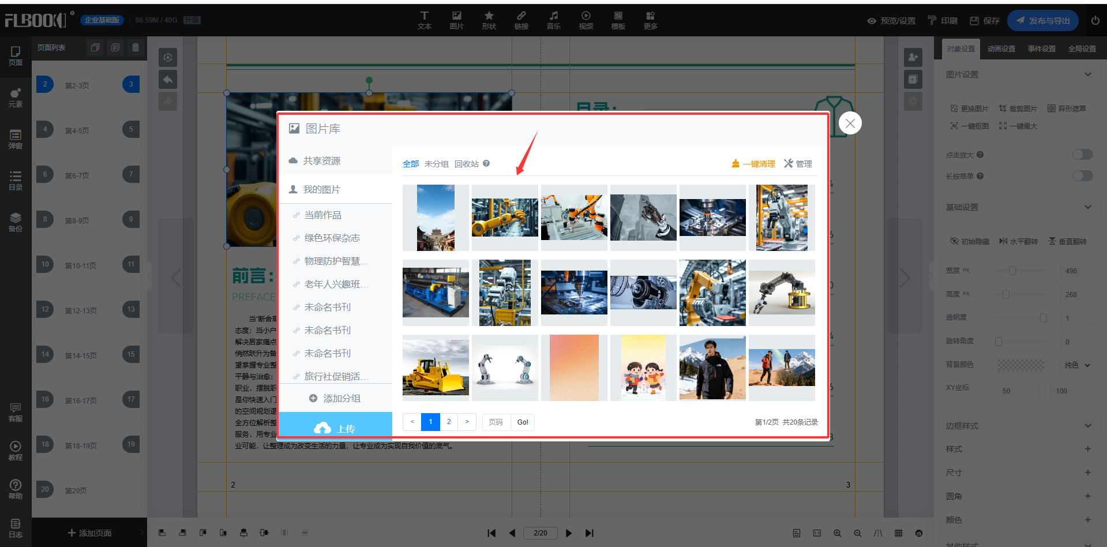This screenshot has width=1107, height=547.
Task: Click the 音乐 music icon in toolbar
Action: (553, 20)
